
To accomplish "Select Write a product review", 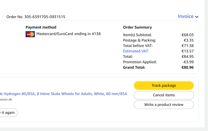I will pos(164,105).
